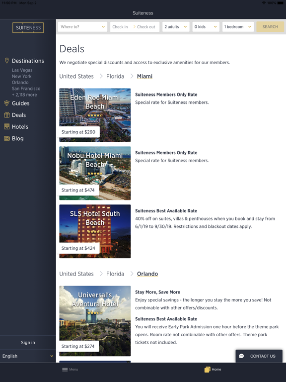Open SLS Hotel South Beach thumbnail
The width and height of the screenshot is (286, 382).
[x=95, y=231]
